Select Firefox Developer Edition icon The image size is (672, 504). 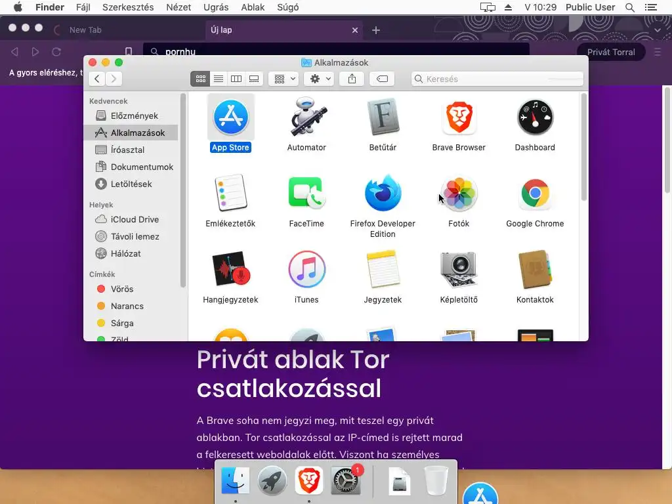pyautogui.click(x=383, y=193)
